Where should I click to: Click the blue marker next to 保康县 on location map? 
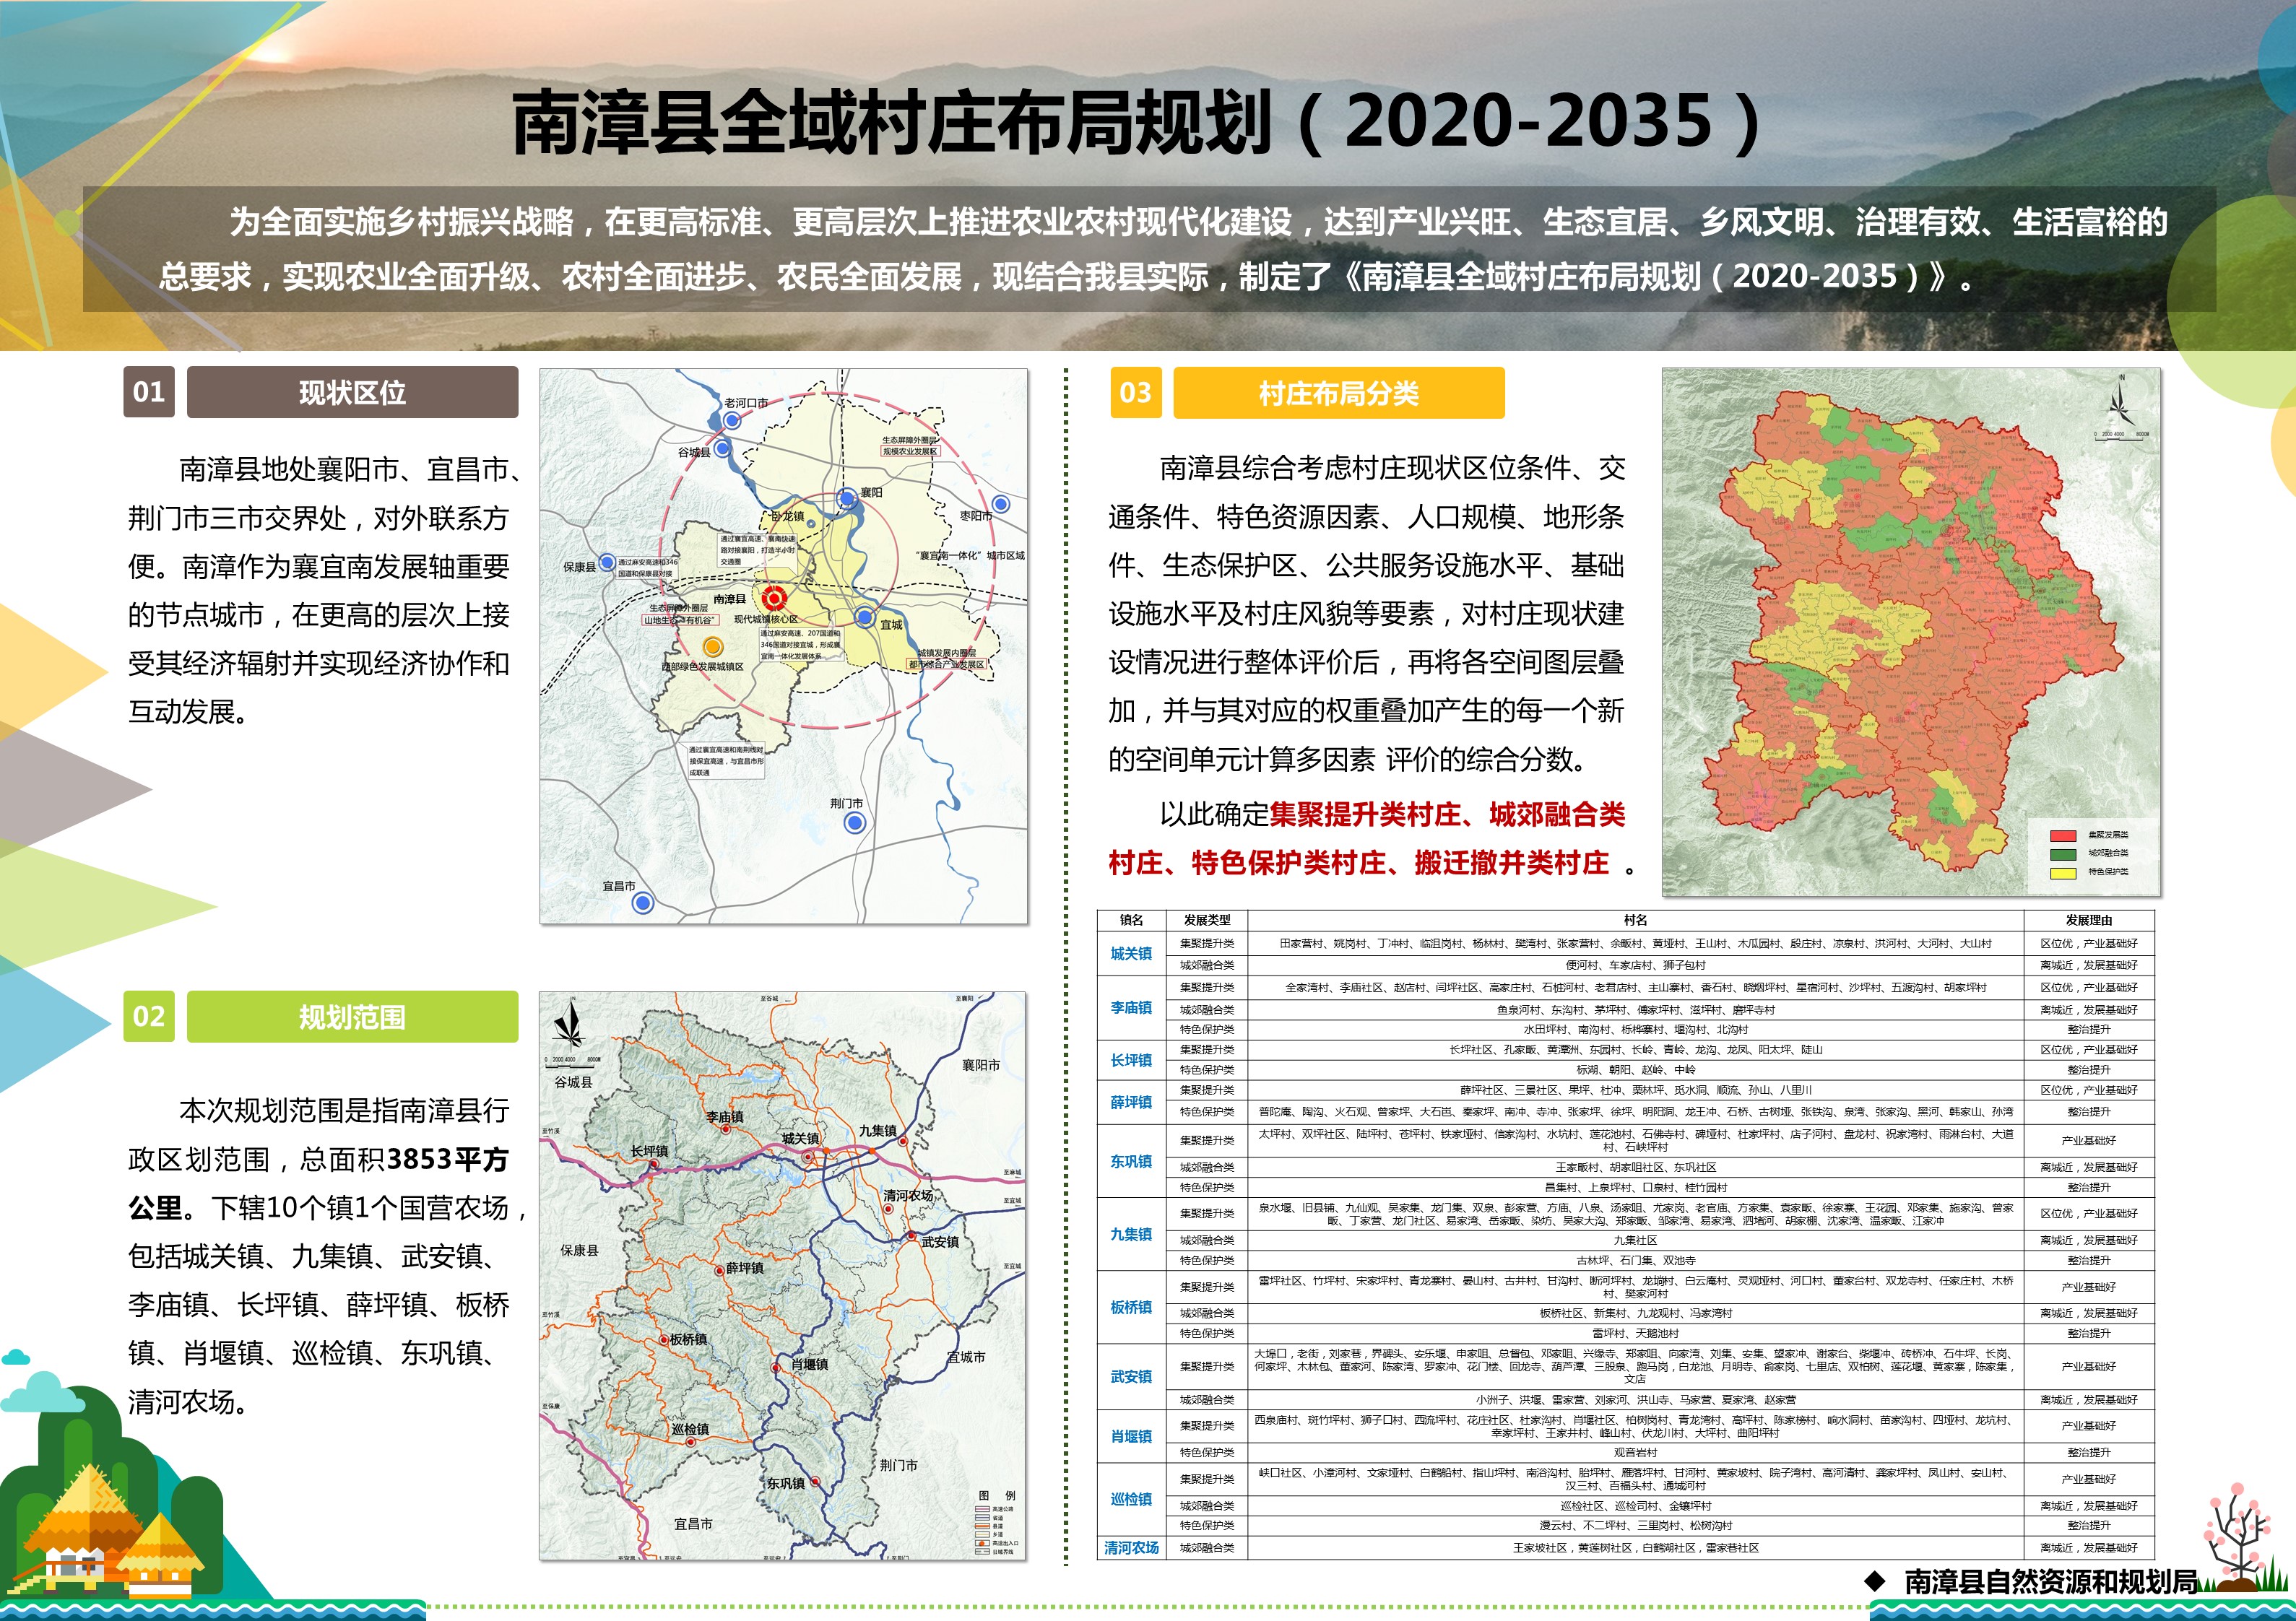607,563
